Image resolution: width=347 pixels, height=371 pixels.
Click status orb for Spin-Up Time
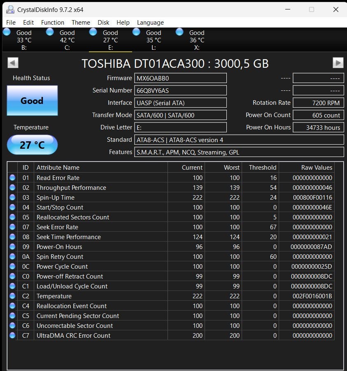[x=12, y=197]
